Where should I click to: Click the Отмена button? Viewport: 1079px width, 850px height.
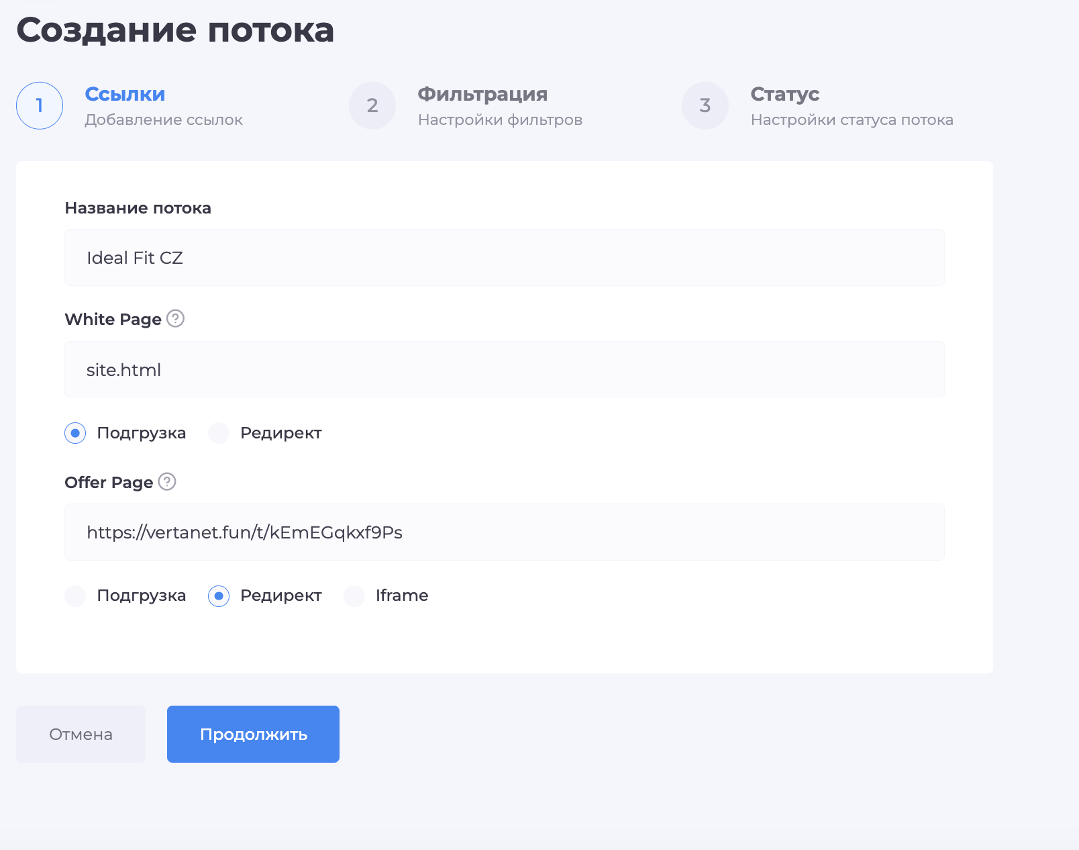pos(80,734)
